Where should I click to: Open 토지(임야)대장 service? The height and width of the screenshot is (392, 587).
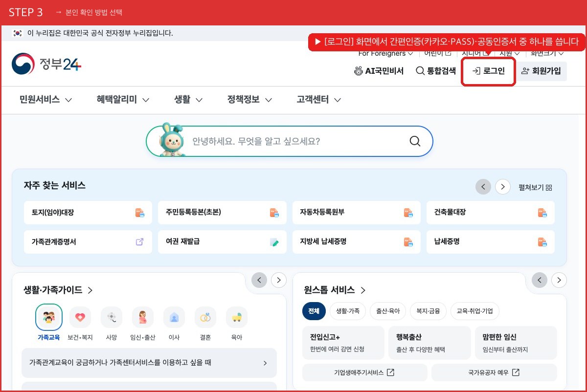click(x=88, y=213)
